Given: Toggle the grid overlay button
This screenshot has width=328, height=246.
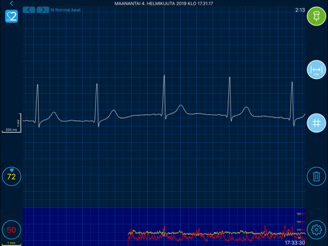Looking at the screenshot, I should coord(316,123).
